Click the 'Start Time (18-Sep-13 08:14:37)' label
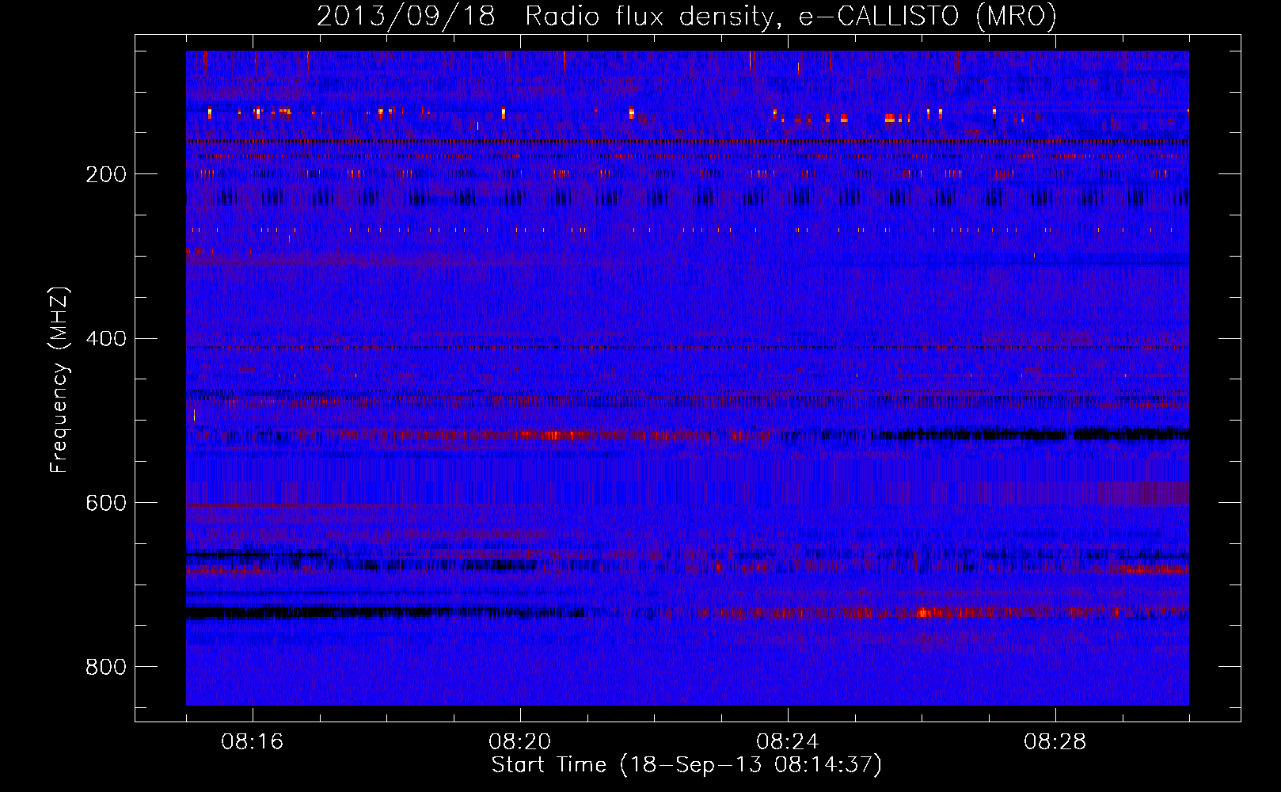1281x792 pixels. pyautogui.click(x=686, y=765)
